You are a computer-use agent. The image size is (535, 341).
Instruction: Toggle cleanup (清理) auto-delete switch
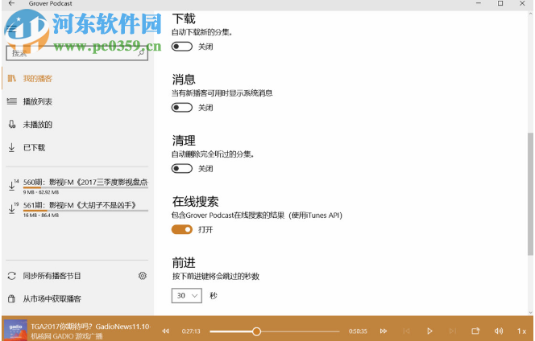coord(182,169)
